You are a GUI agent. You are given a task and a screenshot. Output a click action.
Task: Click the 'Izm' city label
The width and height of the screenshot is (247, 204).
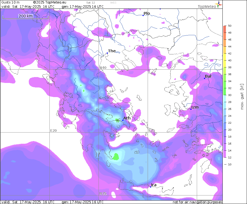coord(195,107)
